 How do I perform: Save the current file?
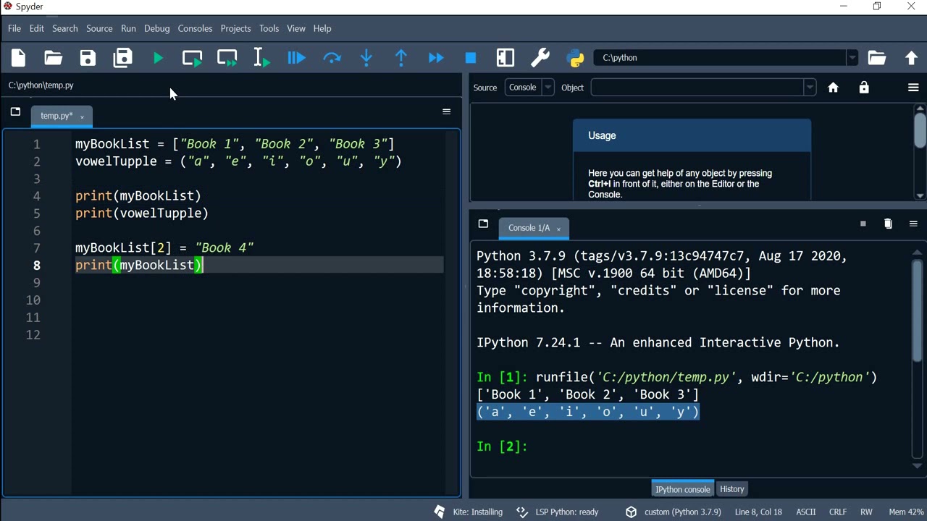coord(88,58)
